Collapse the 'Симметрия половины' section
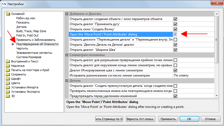224x126 pixels. click(67, 55)
